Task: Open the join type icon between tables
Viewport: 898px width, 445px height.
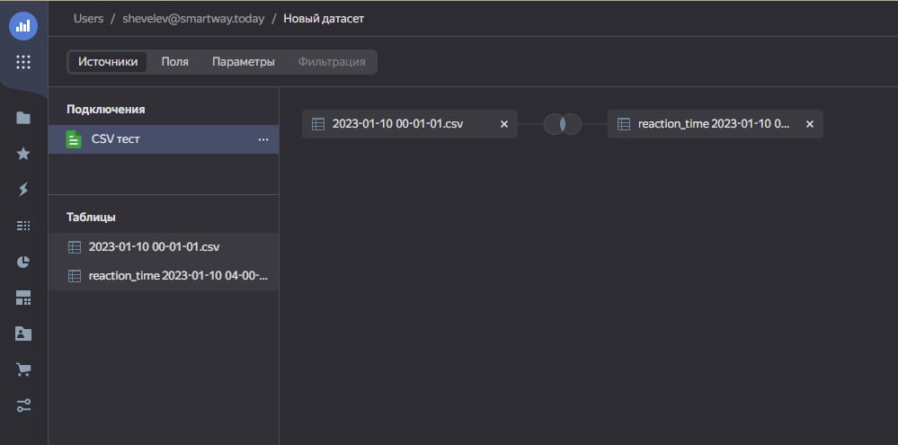Action: click(x=563, y=124)
